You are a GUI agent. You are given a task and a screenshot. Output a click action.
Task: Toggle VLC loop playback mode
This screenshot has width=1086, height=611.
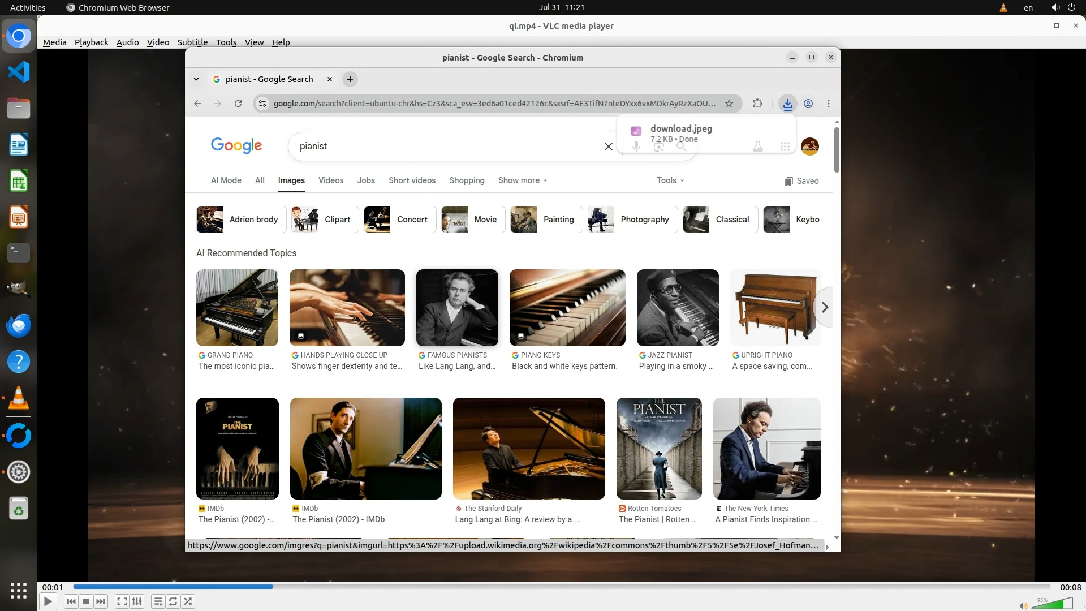tap(173, 601)
